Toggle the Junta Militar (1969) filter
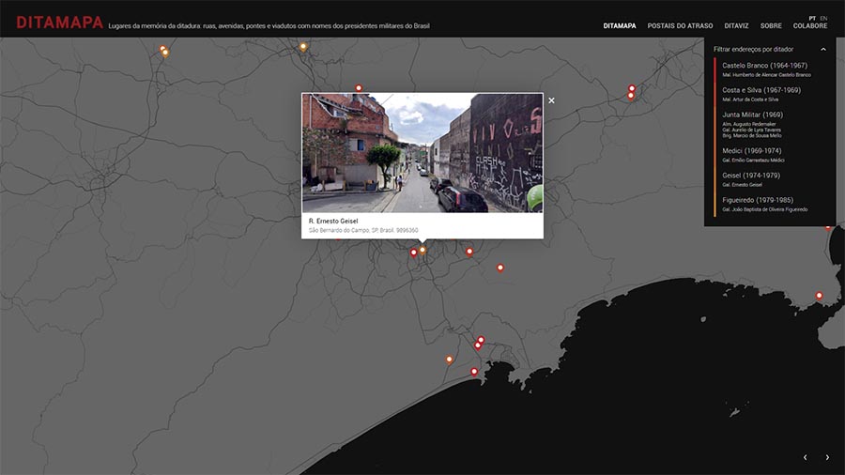This screenshot has height=475, width=845. (x=752, y=115)
